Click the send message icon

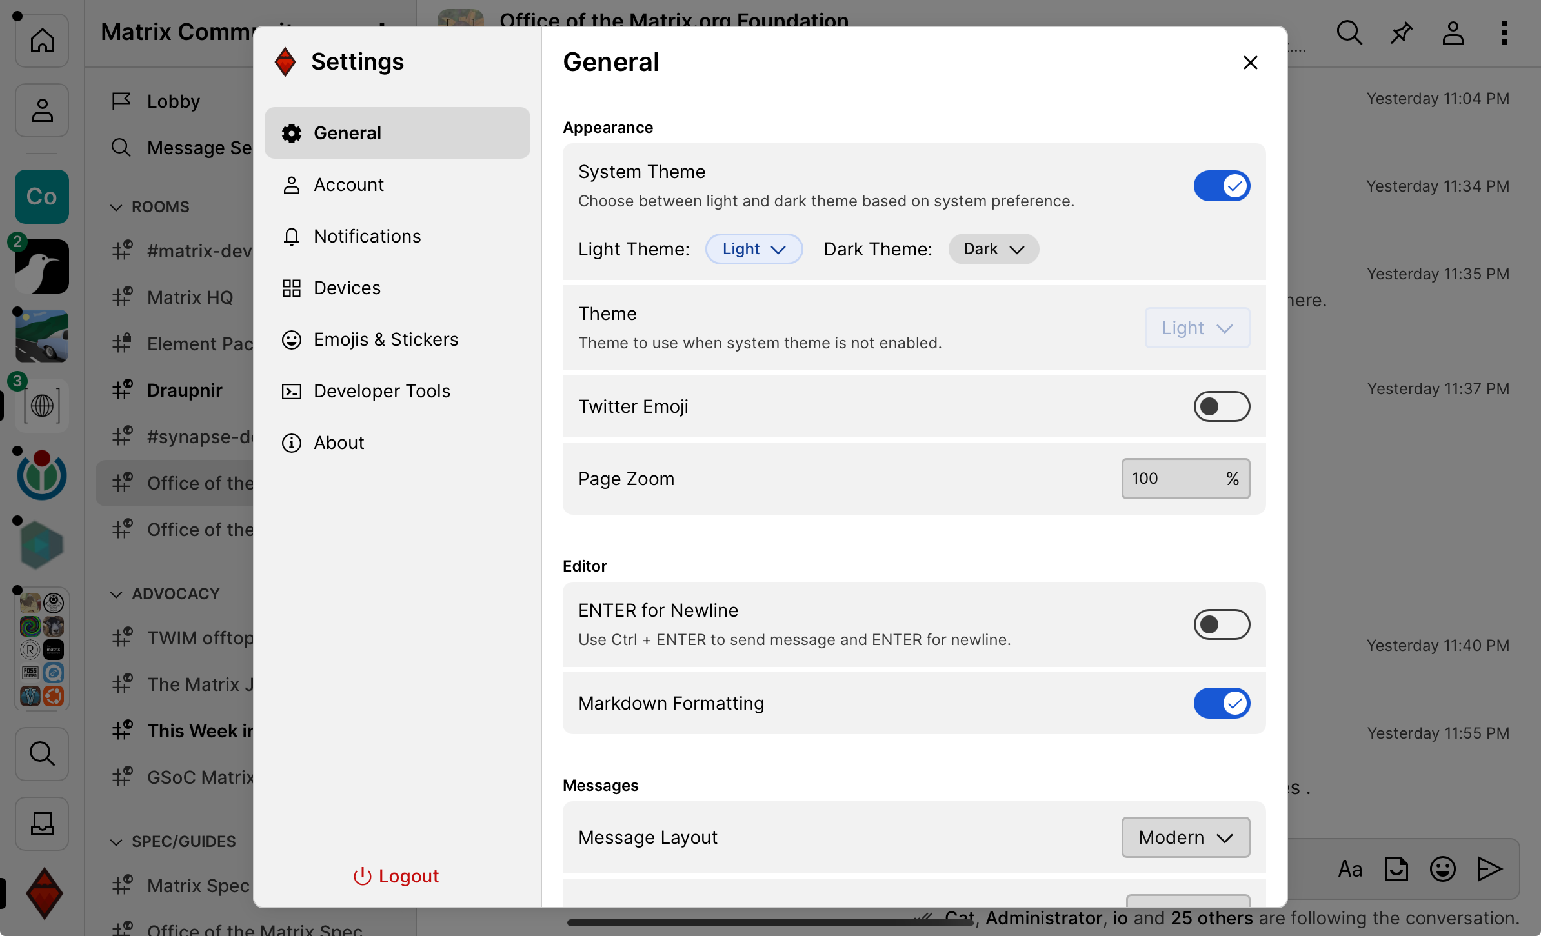coord(1488,869)
